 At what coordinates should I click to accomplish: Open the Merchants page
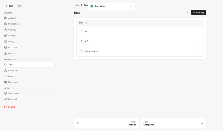pos(28,82)
